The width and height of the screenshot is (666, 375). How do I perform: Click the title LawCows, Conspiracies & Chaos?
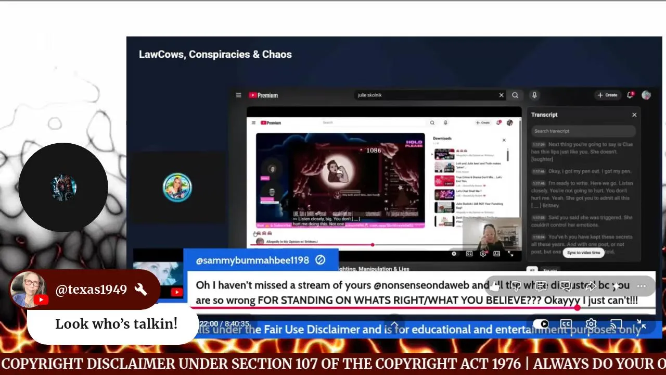click(x=215, y=54)
